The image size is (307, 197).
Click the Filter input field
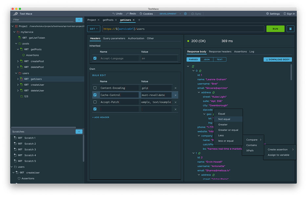[43, 20]
